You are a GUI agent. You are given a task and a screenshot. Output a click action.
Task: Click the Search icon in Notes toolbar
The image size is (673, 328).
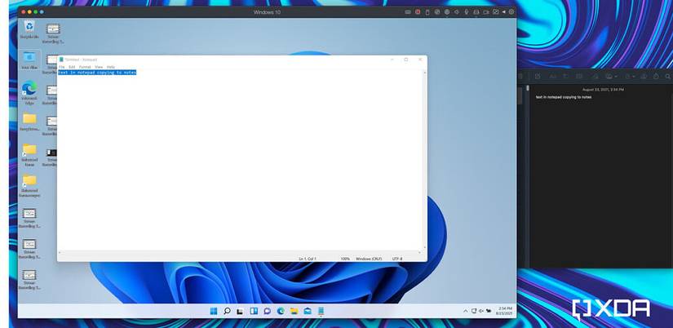(668, 77)
